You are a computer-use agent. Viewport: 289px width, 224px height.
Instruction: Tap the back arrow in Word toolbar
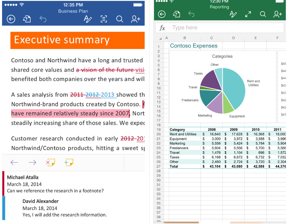[11, 19]
